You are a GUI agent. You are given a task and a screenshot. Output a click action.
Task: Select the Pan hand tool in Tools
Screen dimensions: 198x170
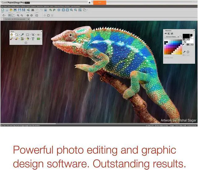(x=11, y=35)
